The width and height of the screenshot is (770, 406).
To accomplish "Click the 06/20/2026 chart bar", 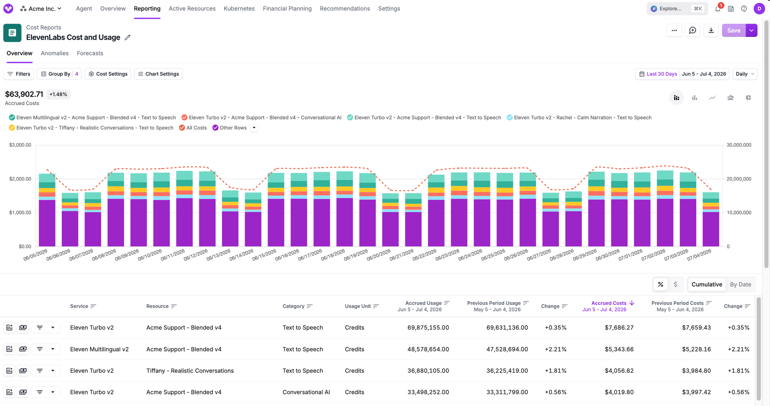I will tap(390, 220).
